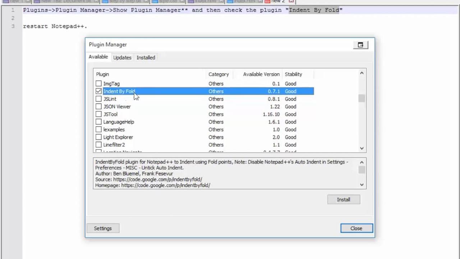Sort by the Plugin column header
This screenshot has width=460, height=259.
point(149,74)
